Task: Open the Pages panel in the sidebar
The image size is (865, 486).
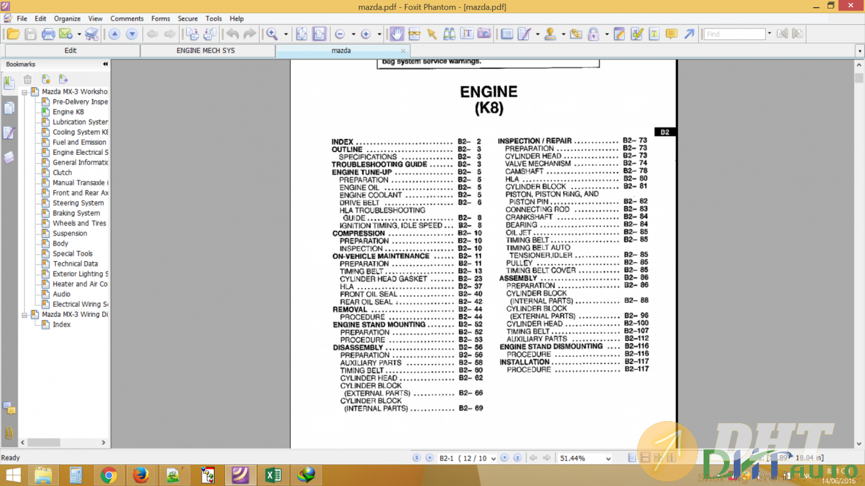Action: pos(9,108)
